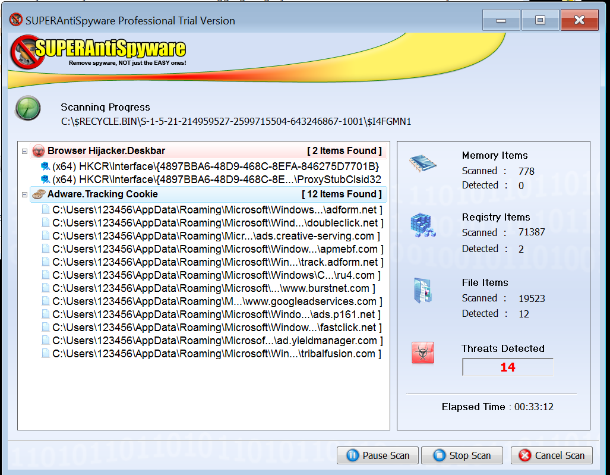Click the Threats Detected count field showing 14
Image resolution: width=610 pixels, height=475 pixels.
click(x=508, y=367)
